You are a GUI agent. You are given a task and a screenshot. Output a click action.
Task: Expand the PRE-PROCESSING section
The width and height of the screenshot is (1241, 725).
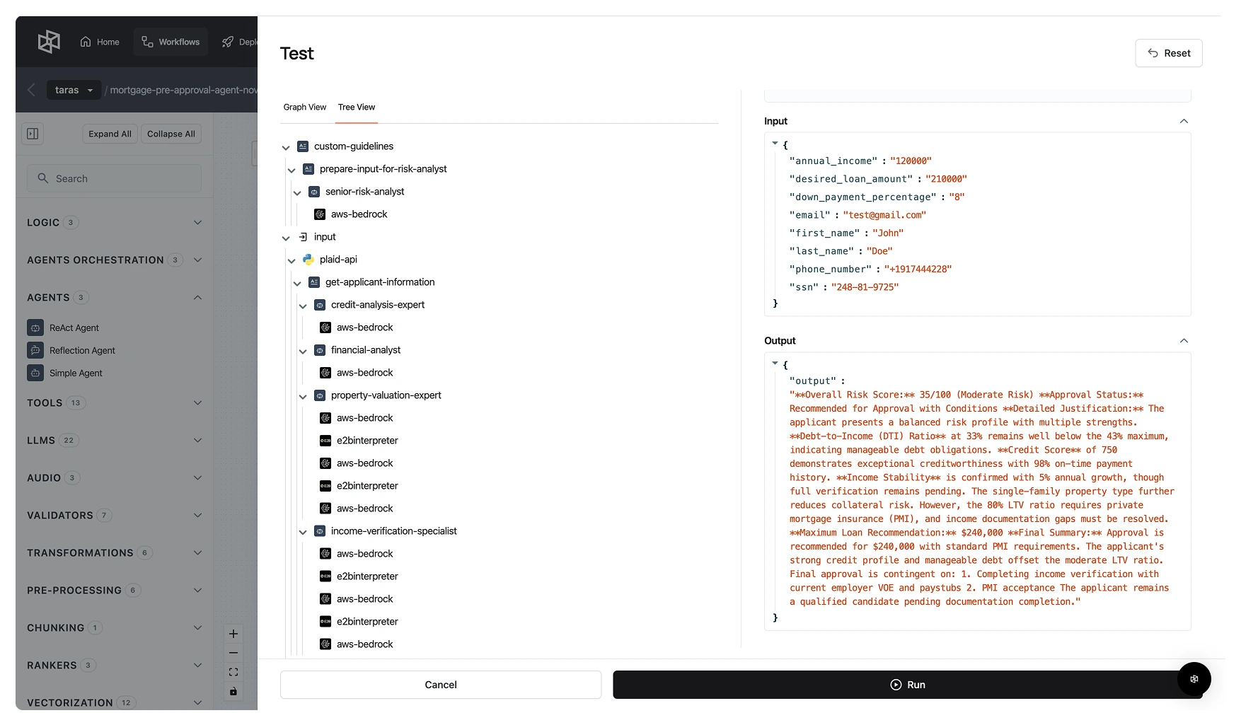(x=115, y=590)
